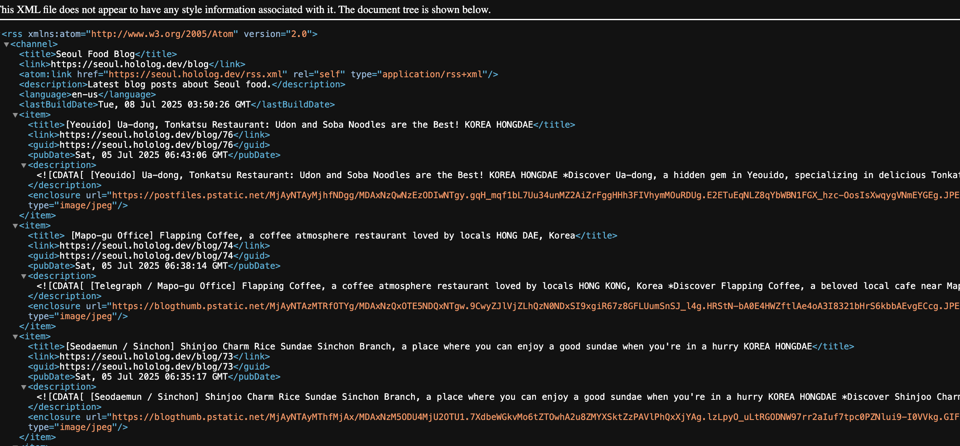Click CDATA line starting '[Seodaemun / Sinchon]'
The height and width of the screenshot is (446, 960).
coord(498,397)
